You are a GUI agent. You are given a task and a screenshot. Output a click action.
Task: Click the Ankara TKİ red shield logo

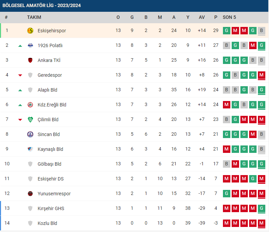coord(30,60)
